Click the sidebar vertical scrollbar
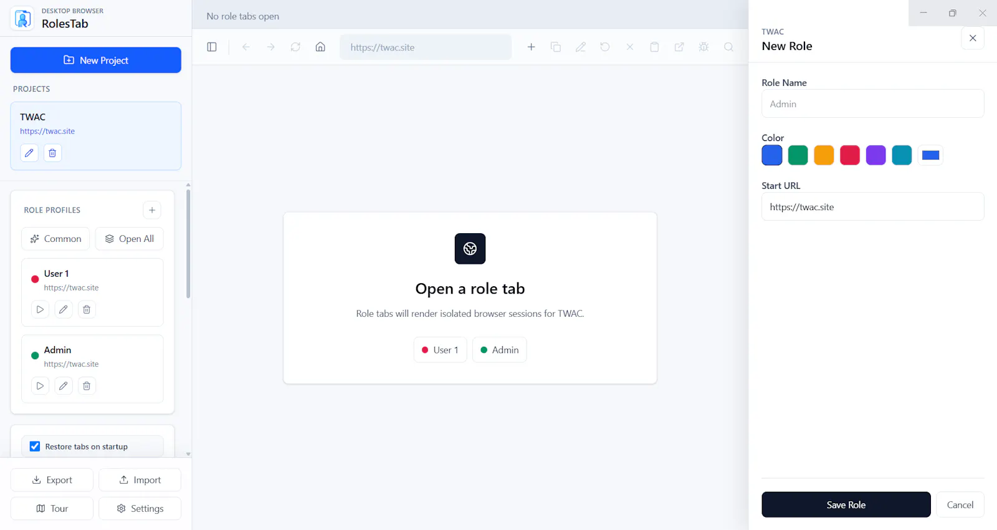Viewport: 997px width, 530px height. (188, 244)
